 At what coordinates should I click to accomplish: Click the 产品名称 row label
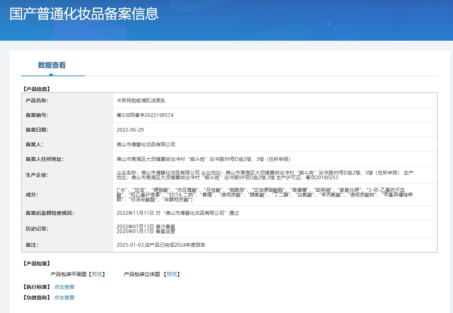pyautogui.click(x=37, y=100)
